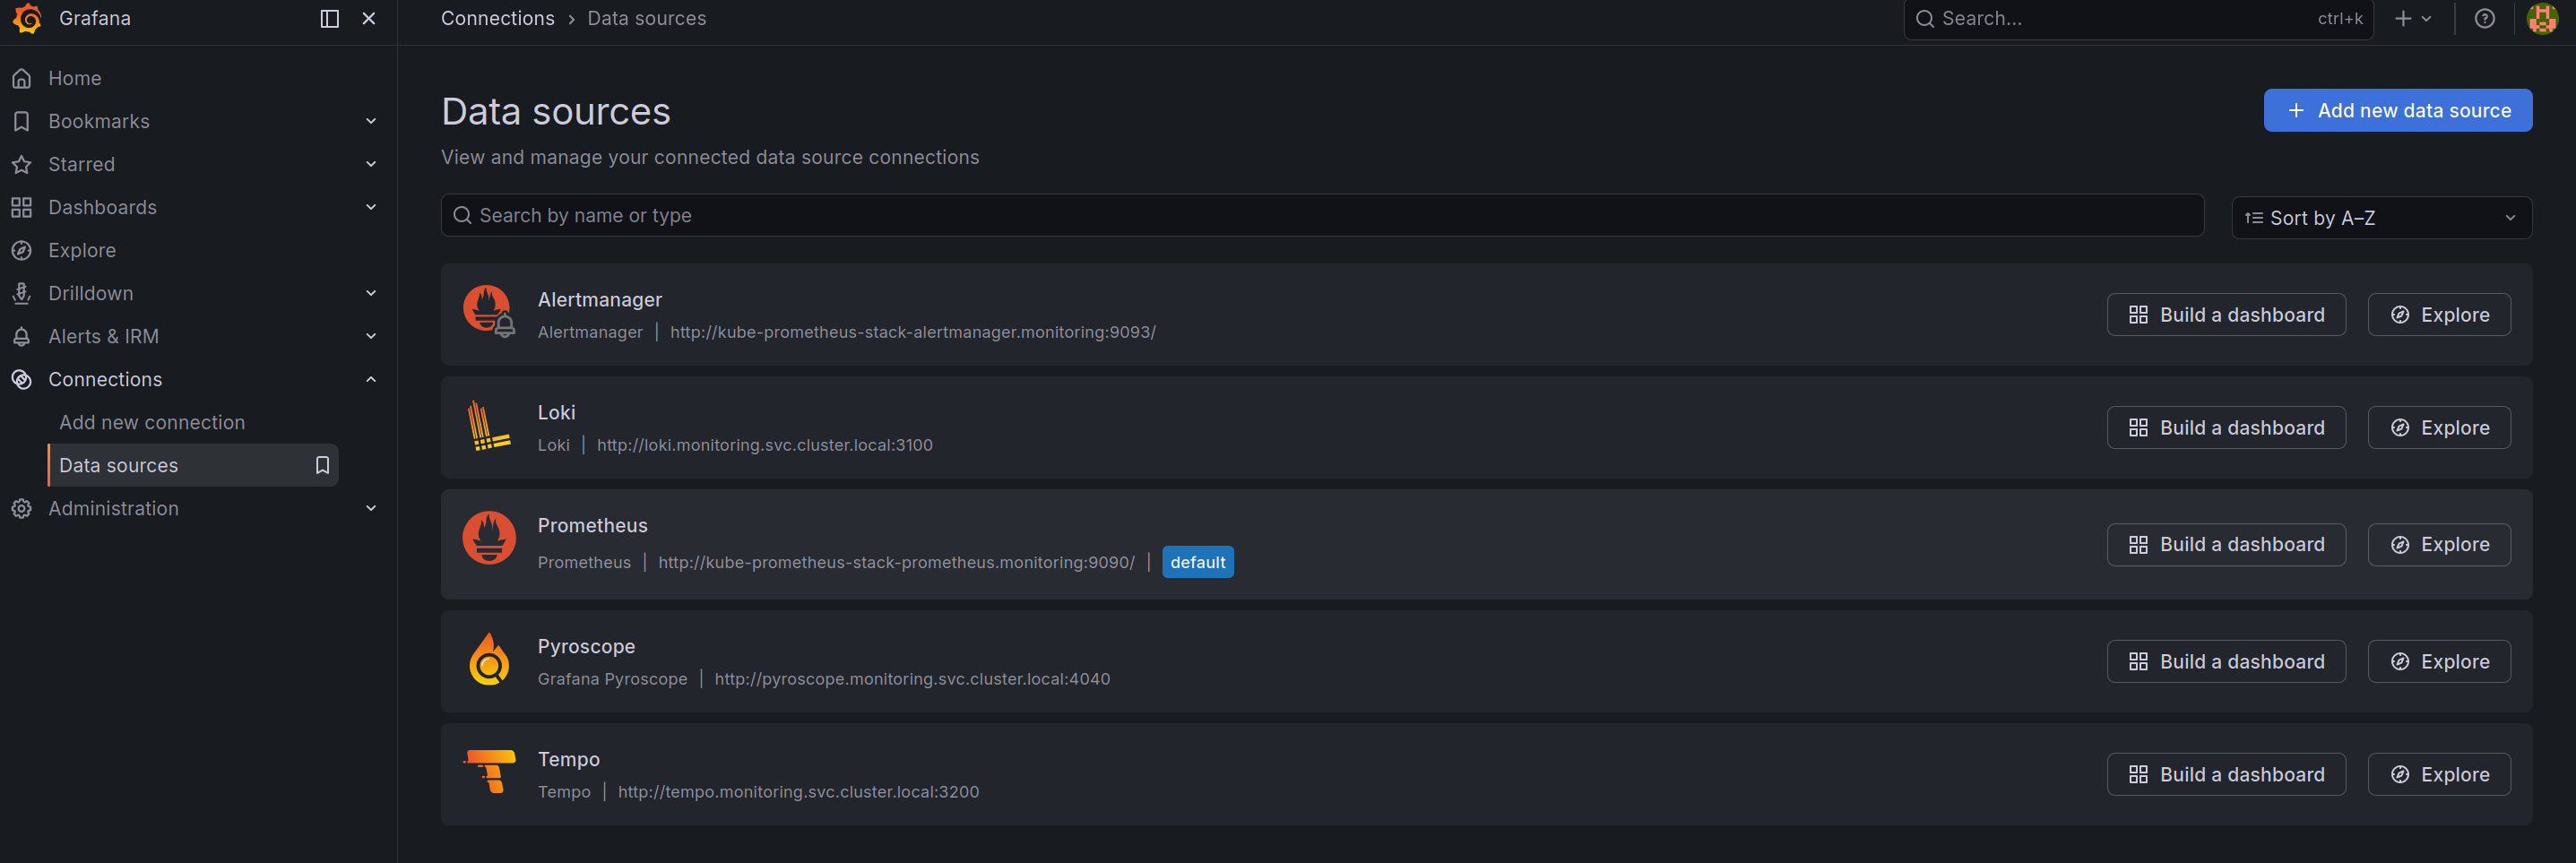Close the navigation menu with X

(369, 19)
